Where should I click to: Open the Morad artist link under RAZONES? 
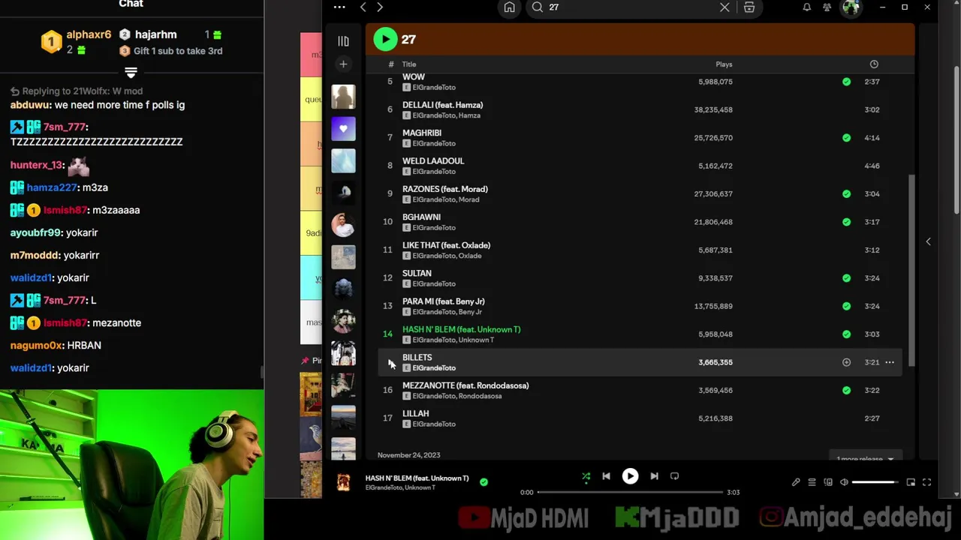[469, 199]
